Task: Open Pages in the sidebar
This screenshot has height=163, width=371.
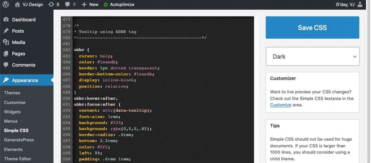Action: [x=18, y=54]
